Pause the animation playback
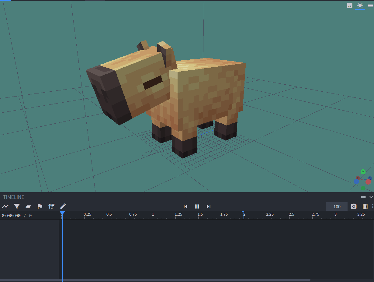 (197, 206)
